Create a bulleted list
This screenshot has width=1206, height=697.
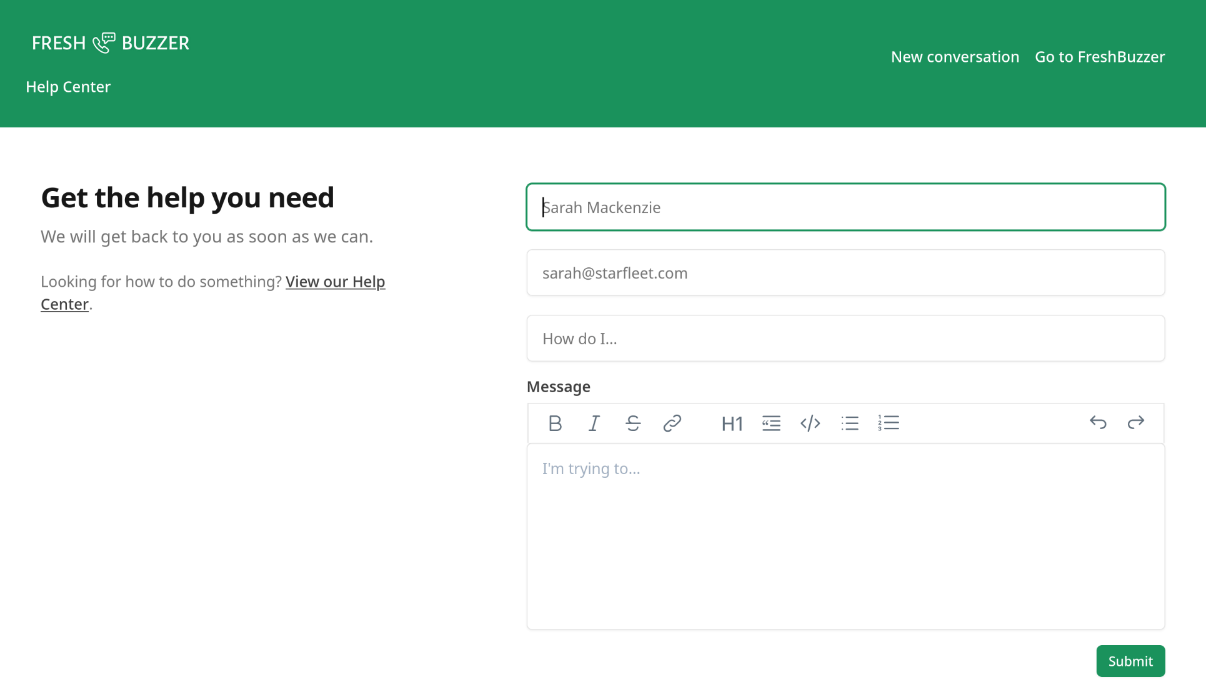(x=849, y=423)
